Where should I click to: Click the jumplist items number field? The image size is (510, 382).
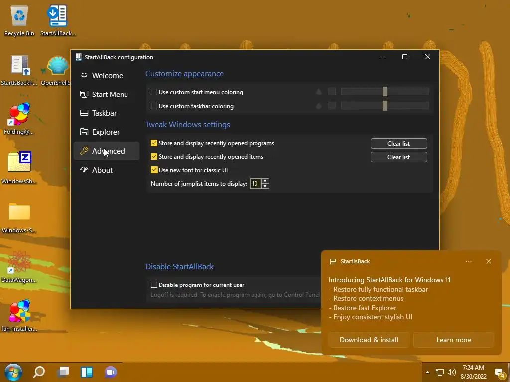pos(255,184)
